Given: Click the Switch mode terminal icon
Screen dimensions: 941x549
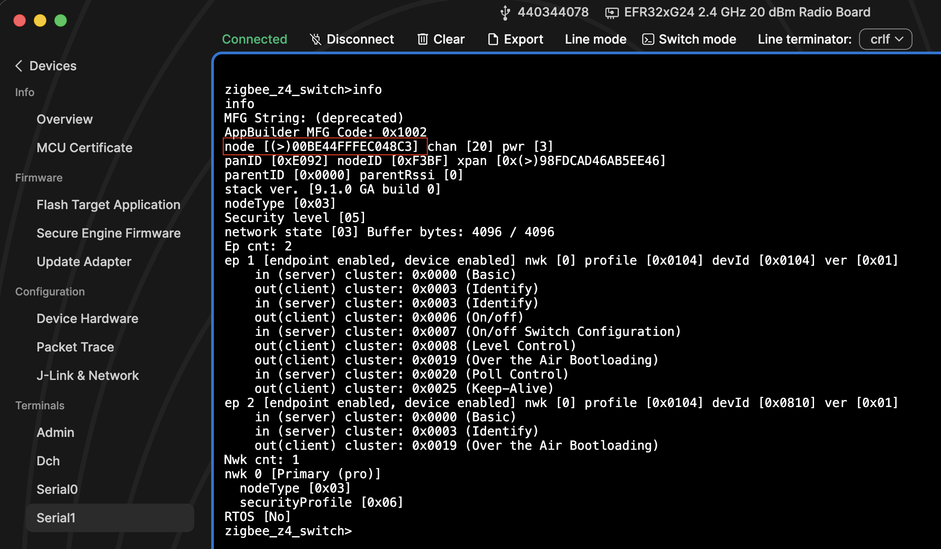Looking at the screenshot, I should coord(648,40).
